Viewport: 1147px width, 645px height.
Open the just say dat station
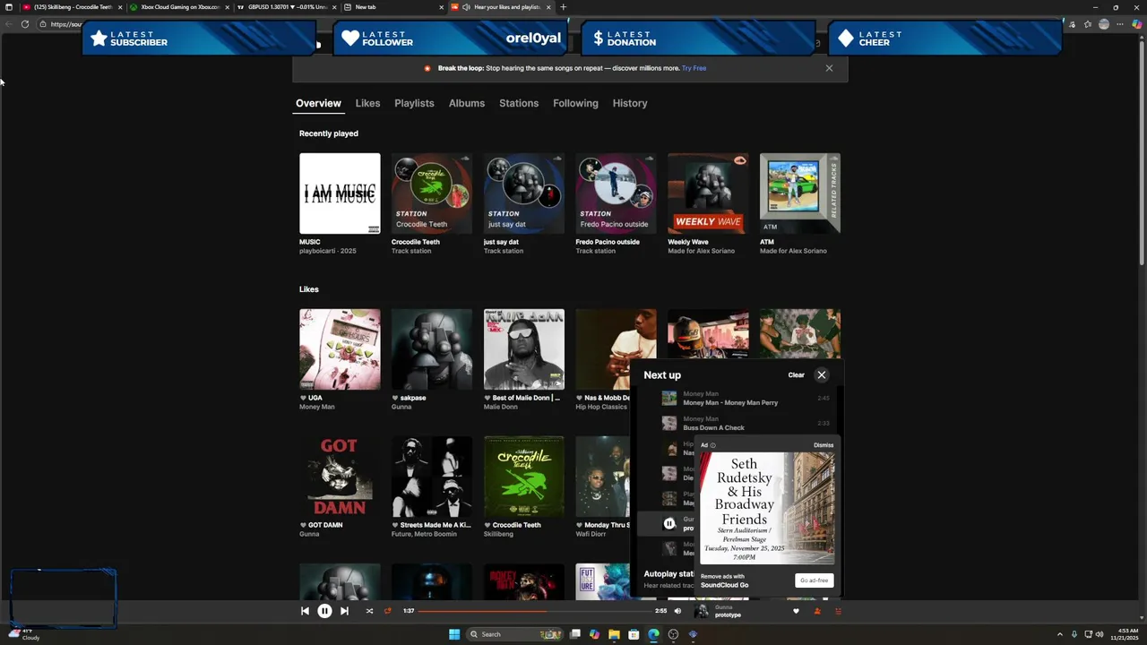(524, 193)
